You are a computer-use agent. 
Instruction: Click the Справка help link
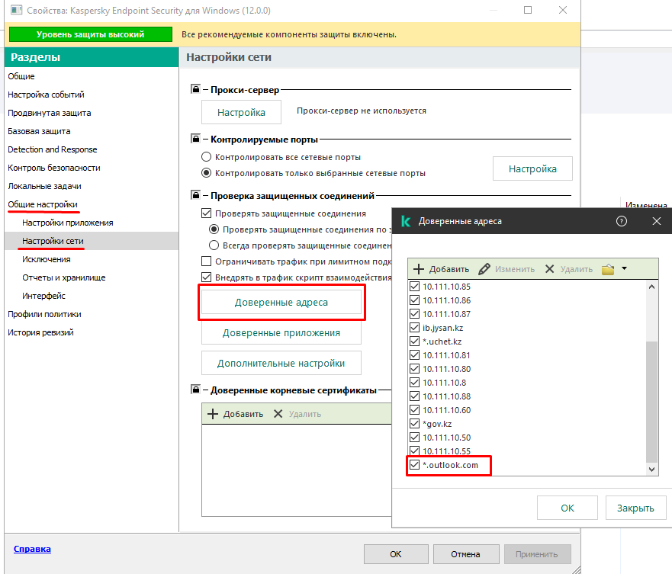(32, 548)
